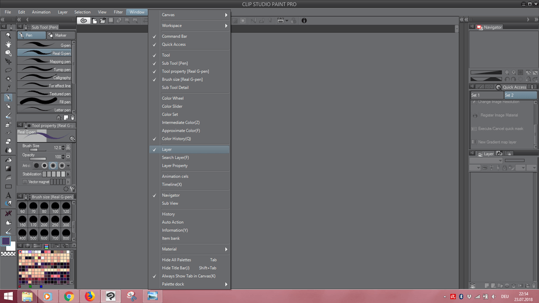The height and width of the screenshot is (303, 539).
Task: Select the Calligraphy sub tool
Action: [x=44, y=77]
